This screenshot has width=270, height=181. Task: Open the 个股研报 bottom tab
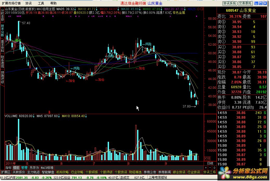click(x=92, y=172)
